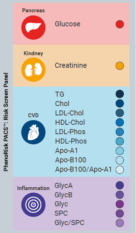Image resolution: width=136 pixels, height=233 pixels.
Task: Click the red Pancreas organ icon
Action: coord(33,28)
